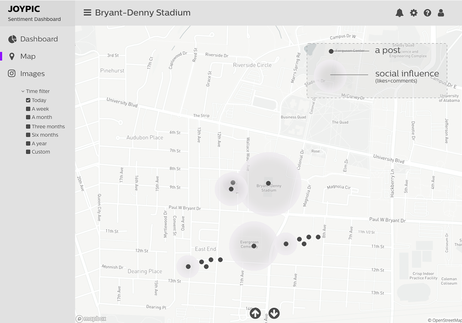Open the notifications bell

pos(400,13)
